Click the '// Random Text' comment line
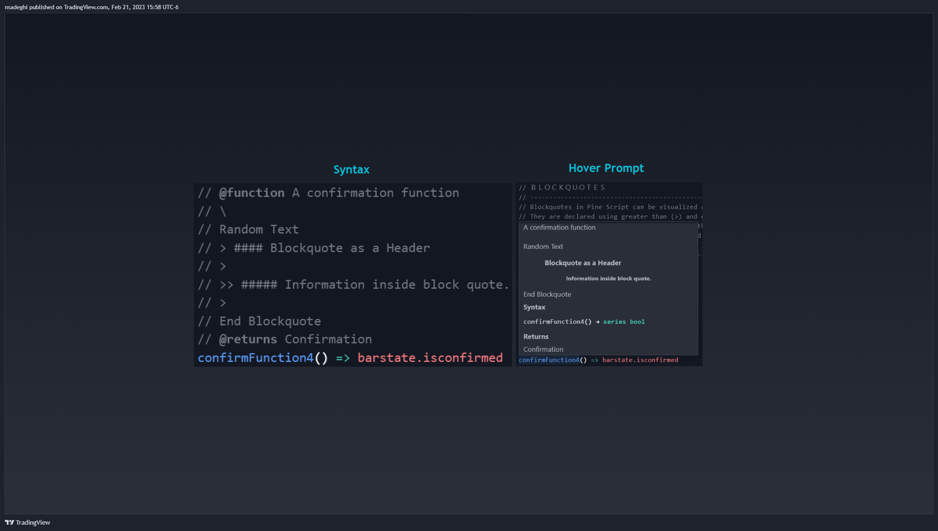This screenshot has height=531, width=938. click(x=248, y=230)
